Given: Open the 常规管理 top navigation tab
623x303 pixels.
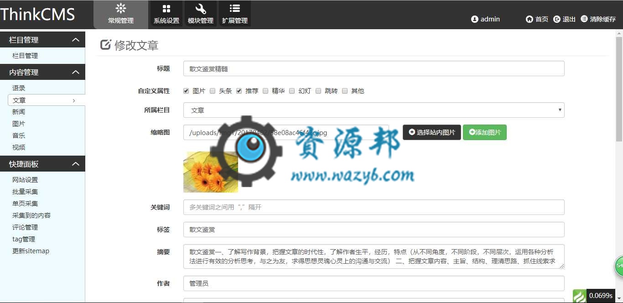Looking at the screenshot, I should [121, 15].
